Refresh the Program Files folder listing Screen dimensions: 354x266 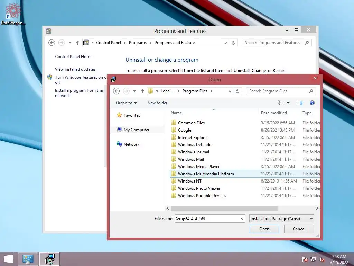pos(237,91)
